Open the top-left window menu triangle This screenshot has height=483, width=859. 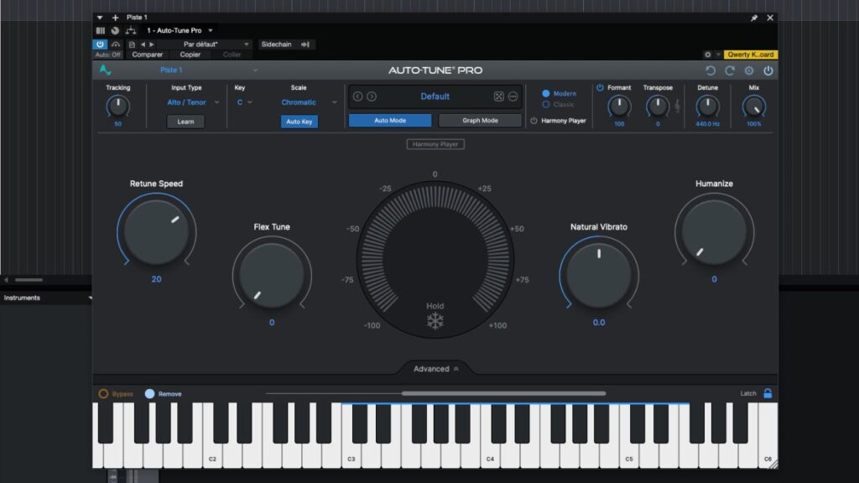(100, 18)
